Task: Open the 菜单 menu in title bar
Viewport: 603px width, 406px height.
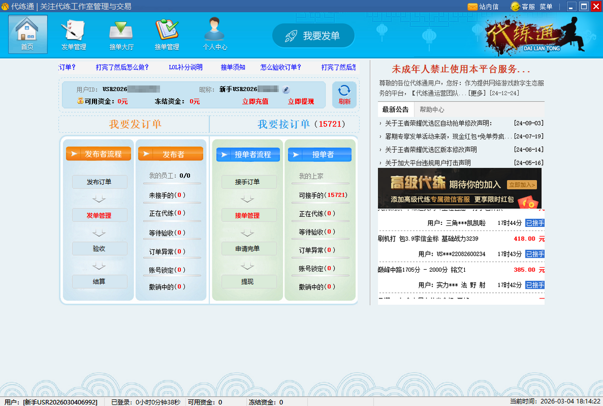Action: tap(546, 7)
